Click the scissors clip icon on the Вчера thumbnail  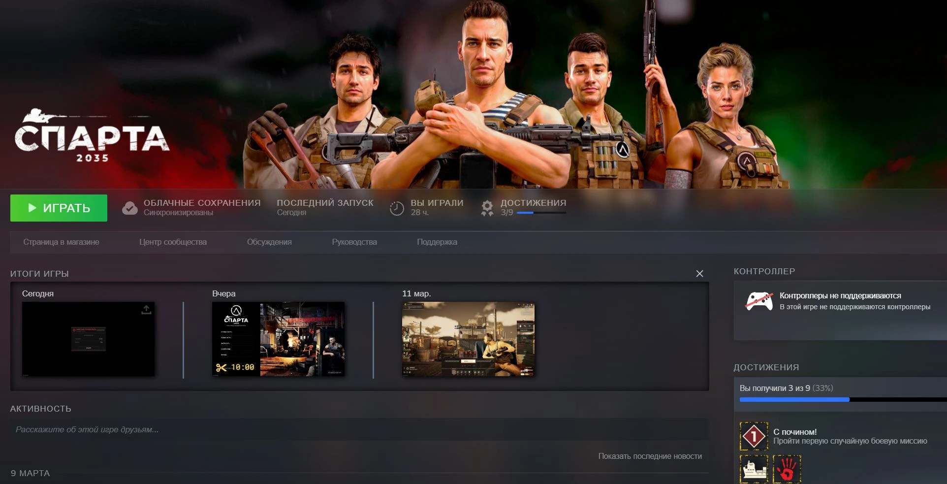(221, 367)
